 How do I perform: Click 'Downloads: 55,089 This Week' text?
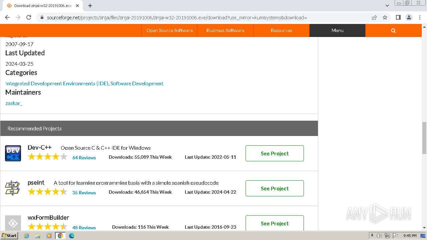click(140, 157)
